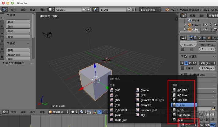Delete the current Scene with X

(x=133, y=9)
